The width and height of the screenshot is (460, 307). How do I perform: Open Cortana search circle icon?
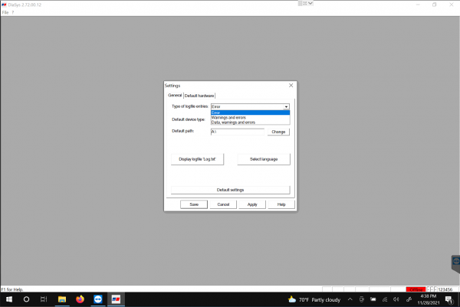[x=26, y=299]
